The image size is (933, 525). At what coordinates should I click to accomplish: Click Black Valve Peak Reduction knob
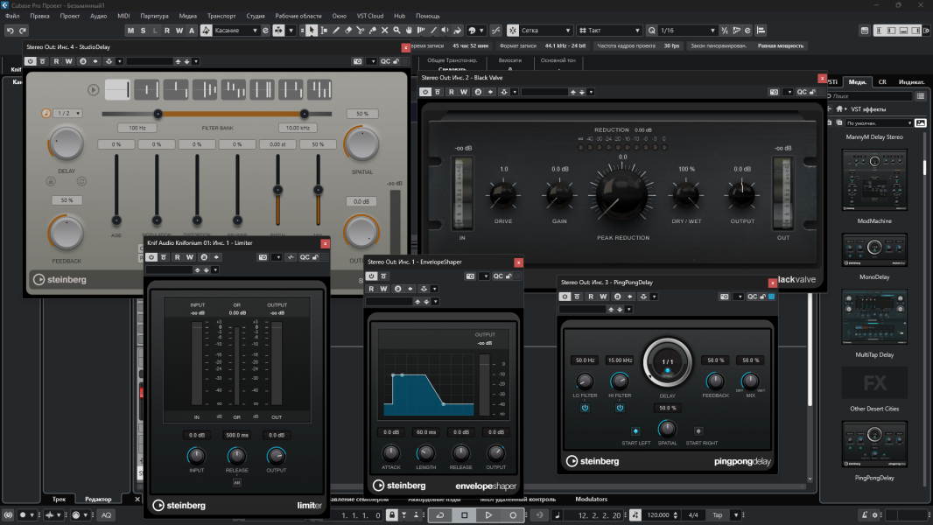[x=621, y=196]
